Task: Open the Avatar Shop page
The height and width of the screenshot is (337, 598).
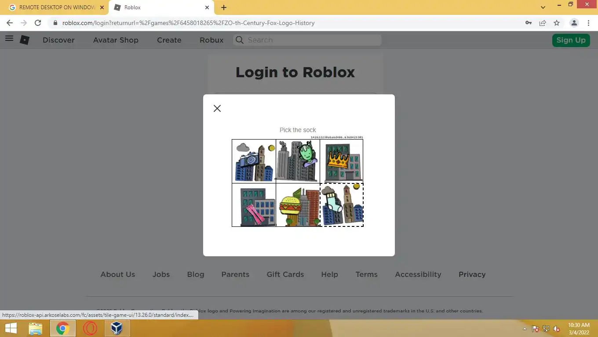Action: click(x=116, y=40)
